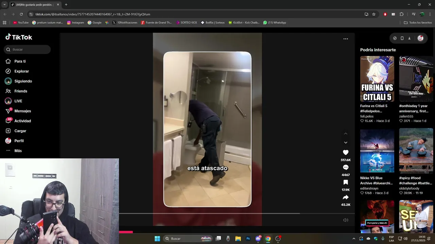Click the TikTok logo
The image size is (435, 244).
19,37
